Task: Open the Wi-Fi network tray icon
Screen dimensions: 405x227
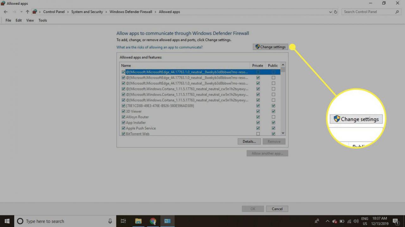Action: (x=349, y=221)
